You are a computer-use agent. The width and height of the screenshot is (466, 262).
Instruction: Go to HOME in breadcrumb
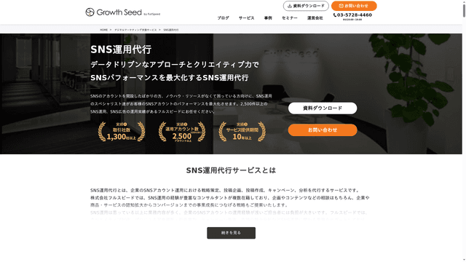click(103, 30)
